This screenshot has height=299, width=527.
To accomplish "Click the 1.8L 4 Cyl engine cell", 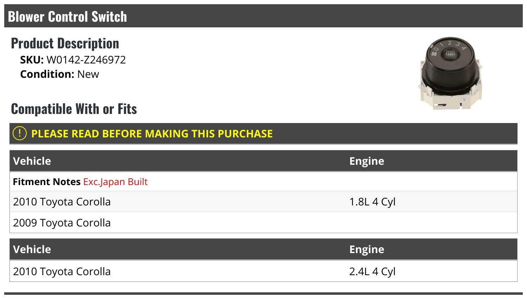I will pyautogui.click(x=372, y=202).
